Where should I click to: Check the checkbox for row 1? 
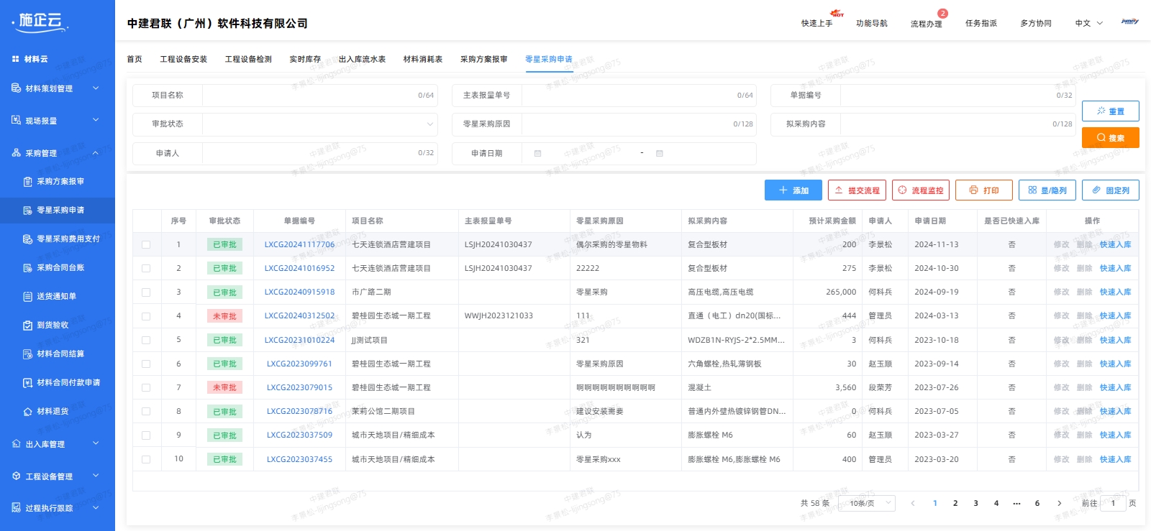(146, 245)
